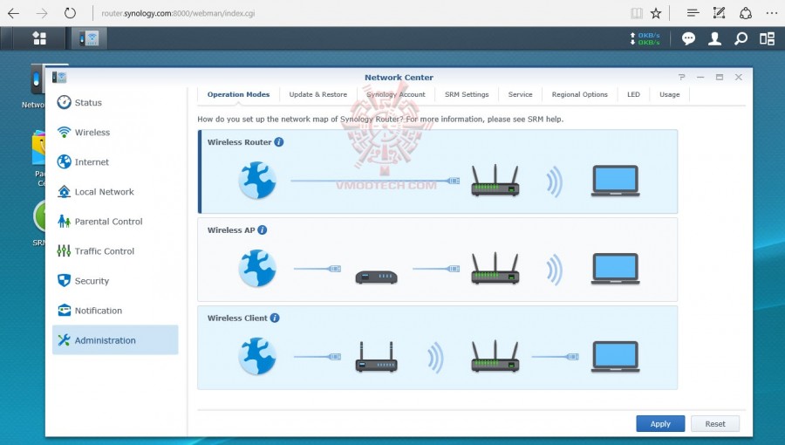Switch to the Update & Restore tab
Viewport: 785px width, 445px height.
317,94
